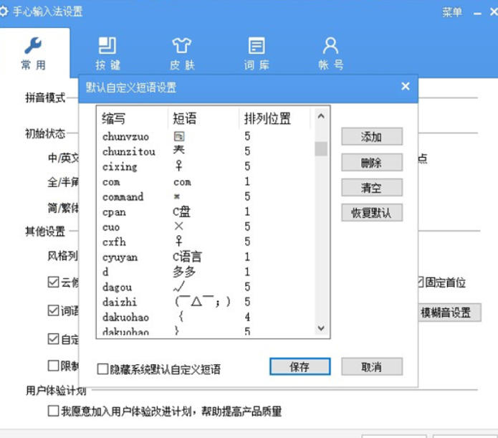This screenshot has height=438, width=498.
Task: Click the 缩写 column header
Action: (133, 118)
